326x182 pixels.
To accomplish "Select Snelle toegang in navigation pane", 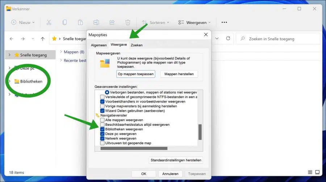I will tap(30, 55).
